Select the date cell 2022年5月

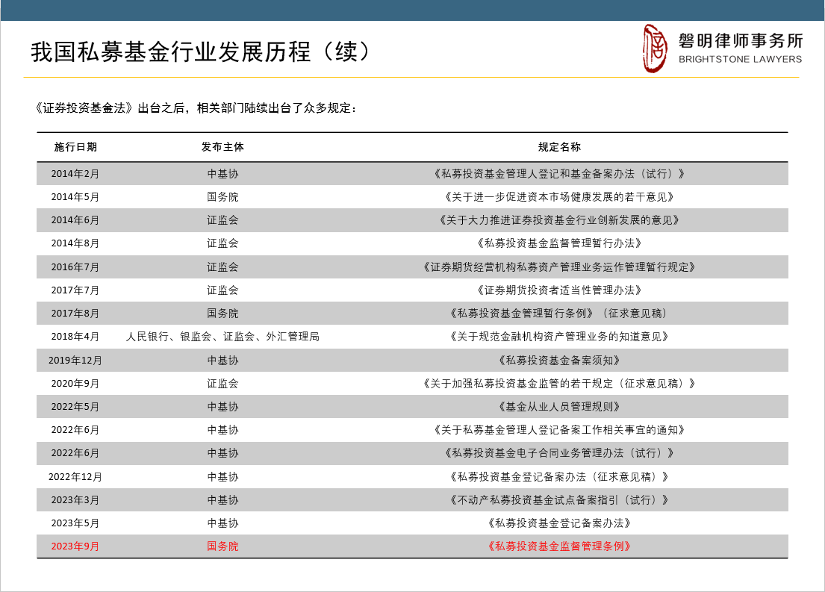point(75,407)
